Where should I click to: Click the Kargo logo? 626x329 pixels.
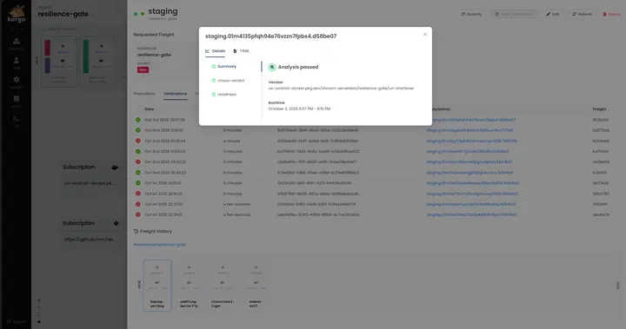tap(16, 14)
